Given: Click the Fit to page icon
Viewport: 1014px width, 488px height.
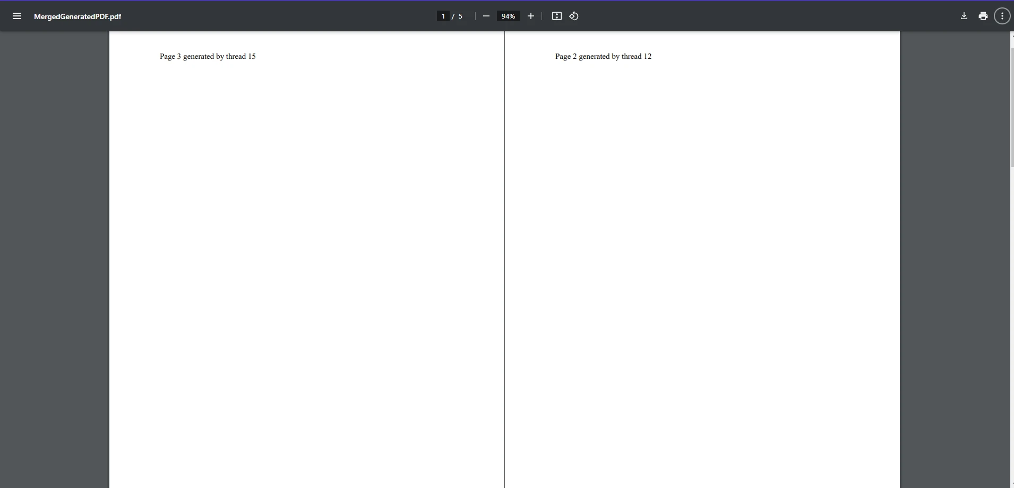Looking at the screenshot, I should 556,16.
